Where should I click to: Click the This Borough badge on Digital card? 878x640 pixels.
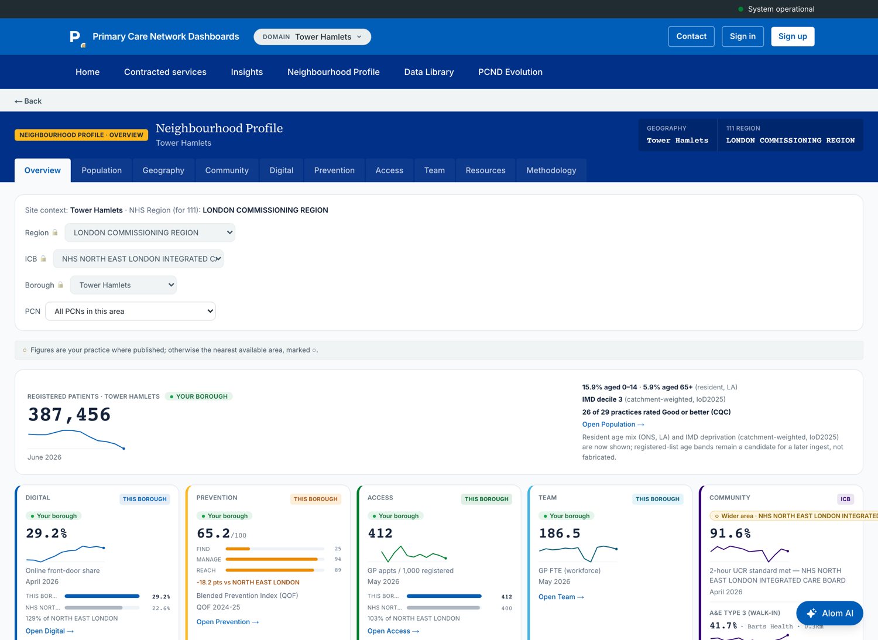tap(145, 499)
